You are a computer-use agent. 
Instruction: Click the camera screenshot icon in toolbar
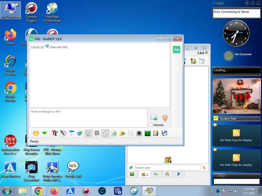pyautogui.click(x=139, y=133)
